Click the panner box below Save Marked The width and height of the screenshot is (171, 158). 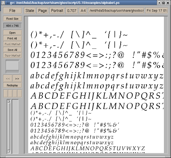pyautogui.click(x=12, y=66)
